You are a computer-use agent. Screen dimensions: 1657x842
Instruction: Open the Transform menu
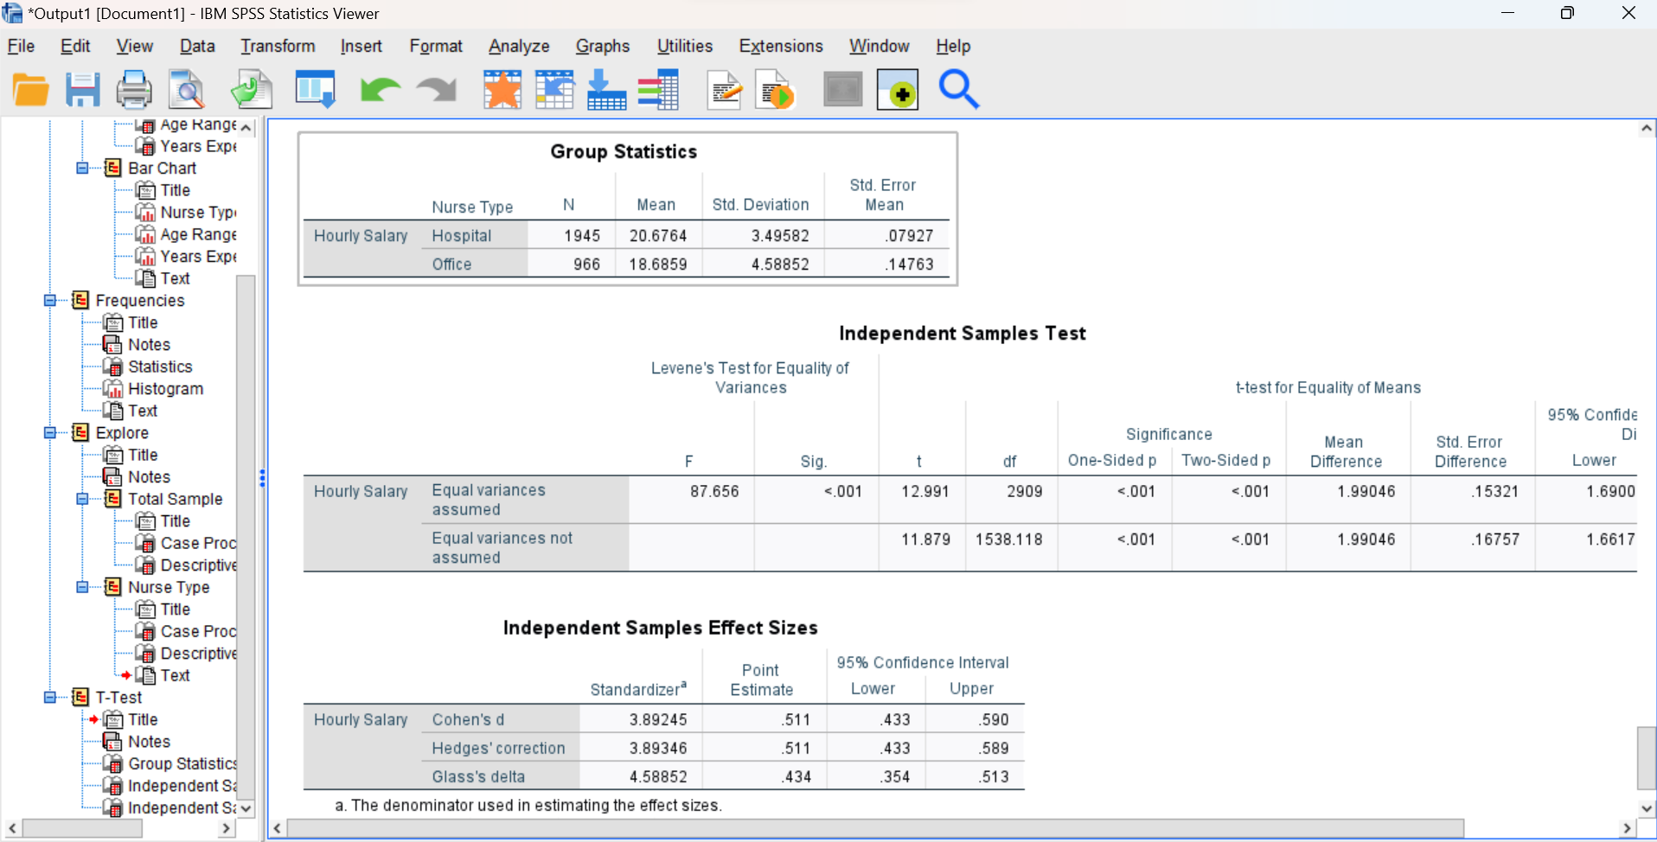click(x=278, y=46)
